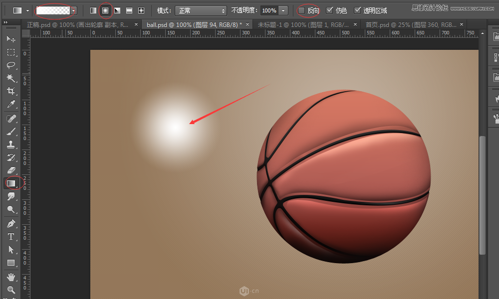Select the Path Selection arrow tool
Viewport: 499px width, 299px height.
tap(11, 250)
